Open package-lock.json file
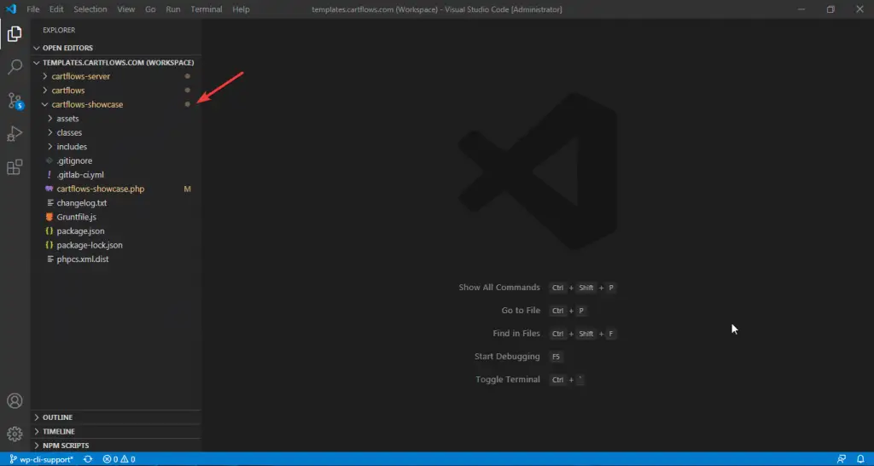 point(116,245)
